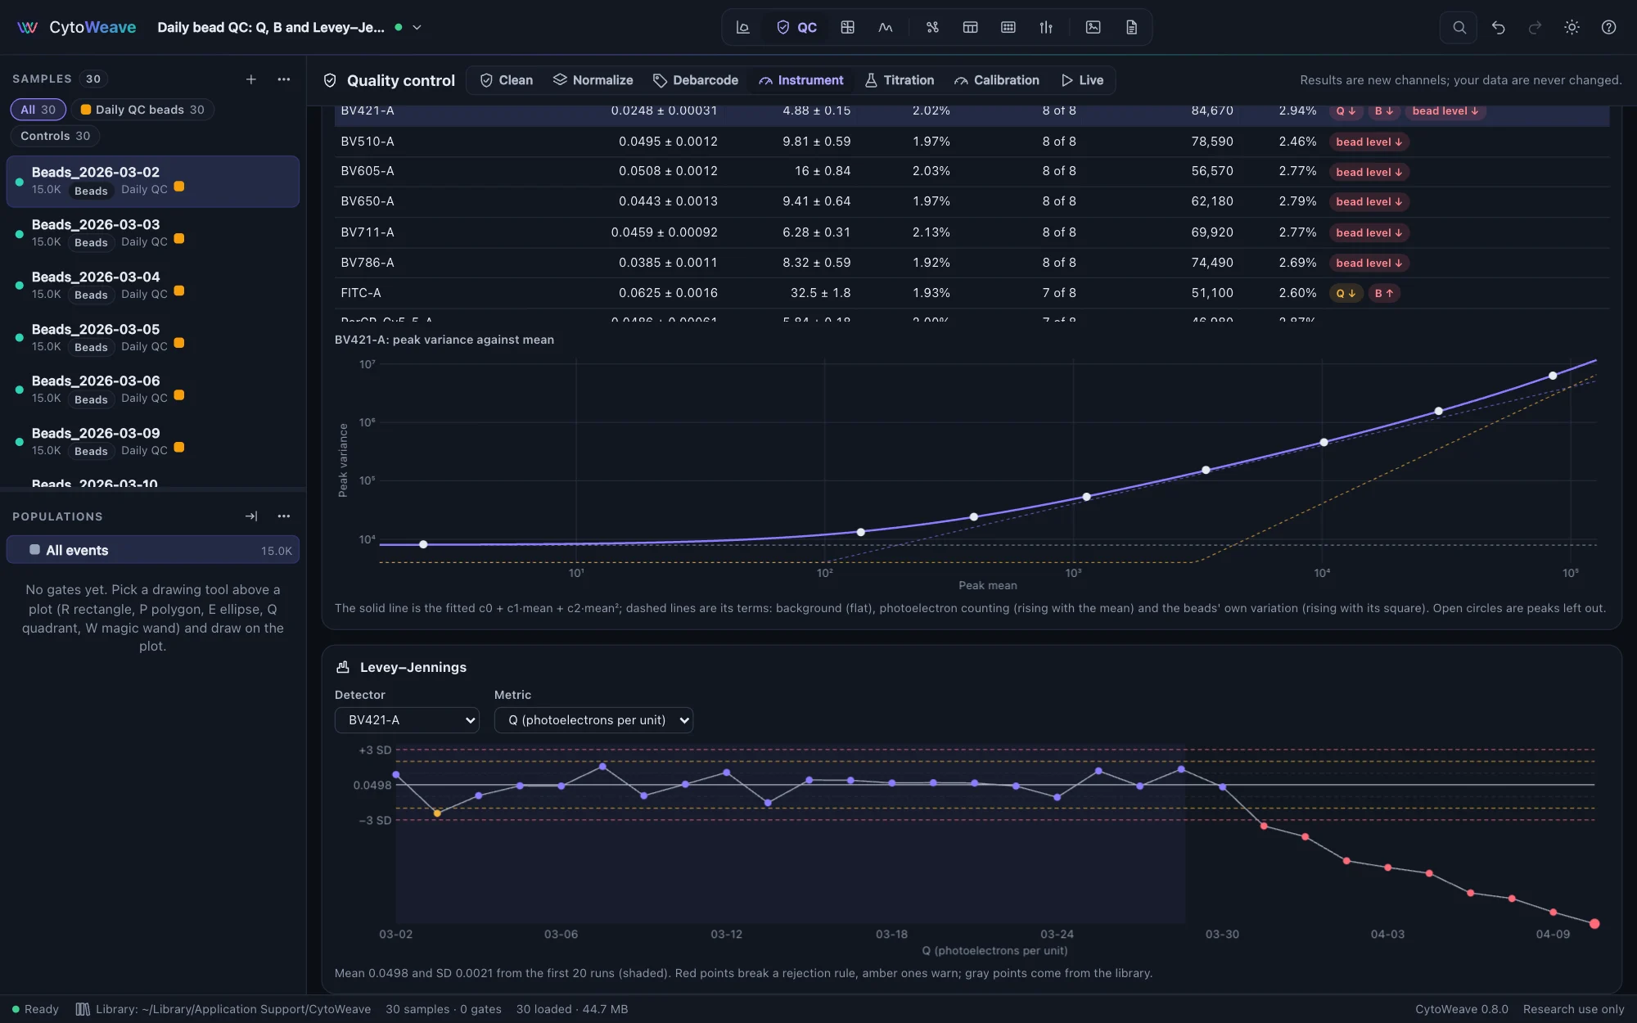
Task: Click the last red point on Levey–Jennings chart
Action: coord(1594,924)
